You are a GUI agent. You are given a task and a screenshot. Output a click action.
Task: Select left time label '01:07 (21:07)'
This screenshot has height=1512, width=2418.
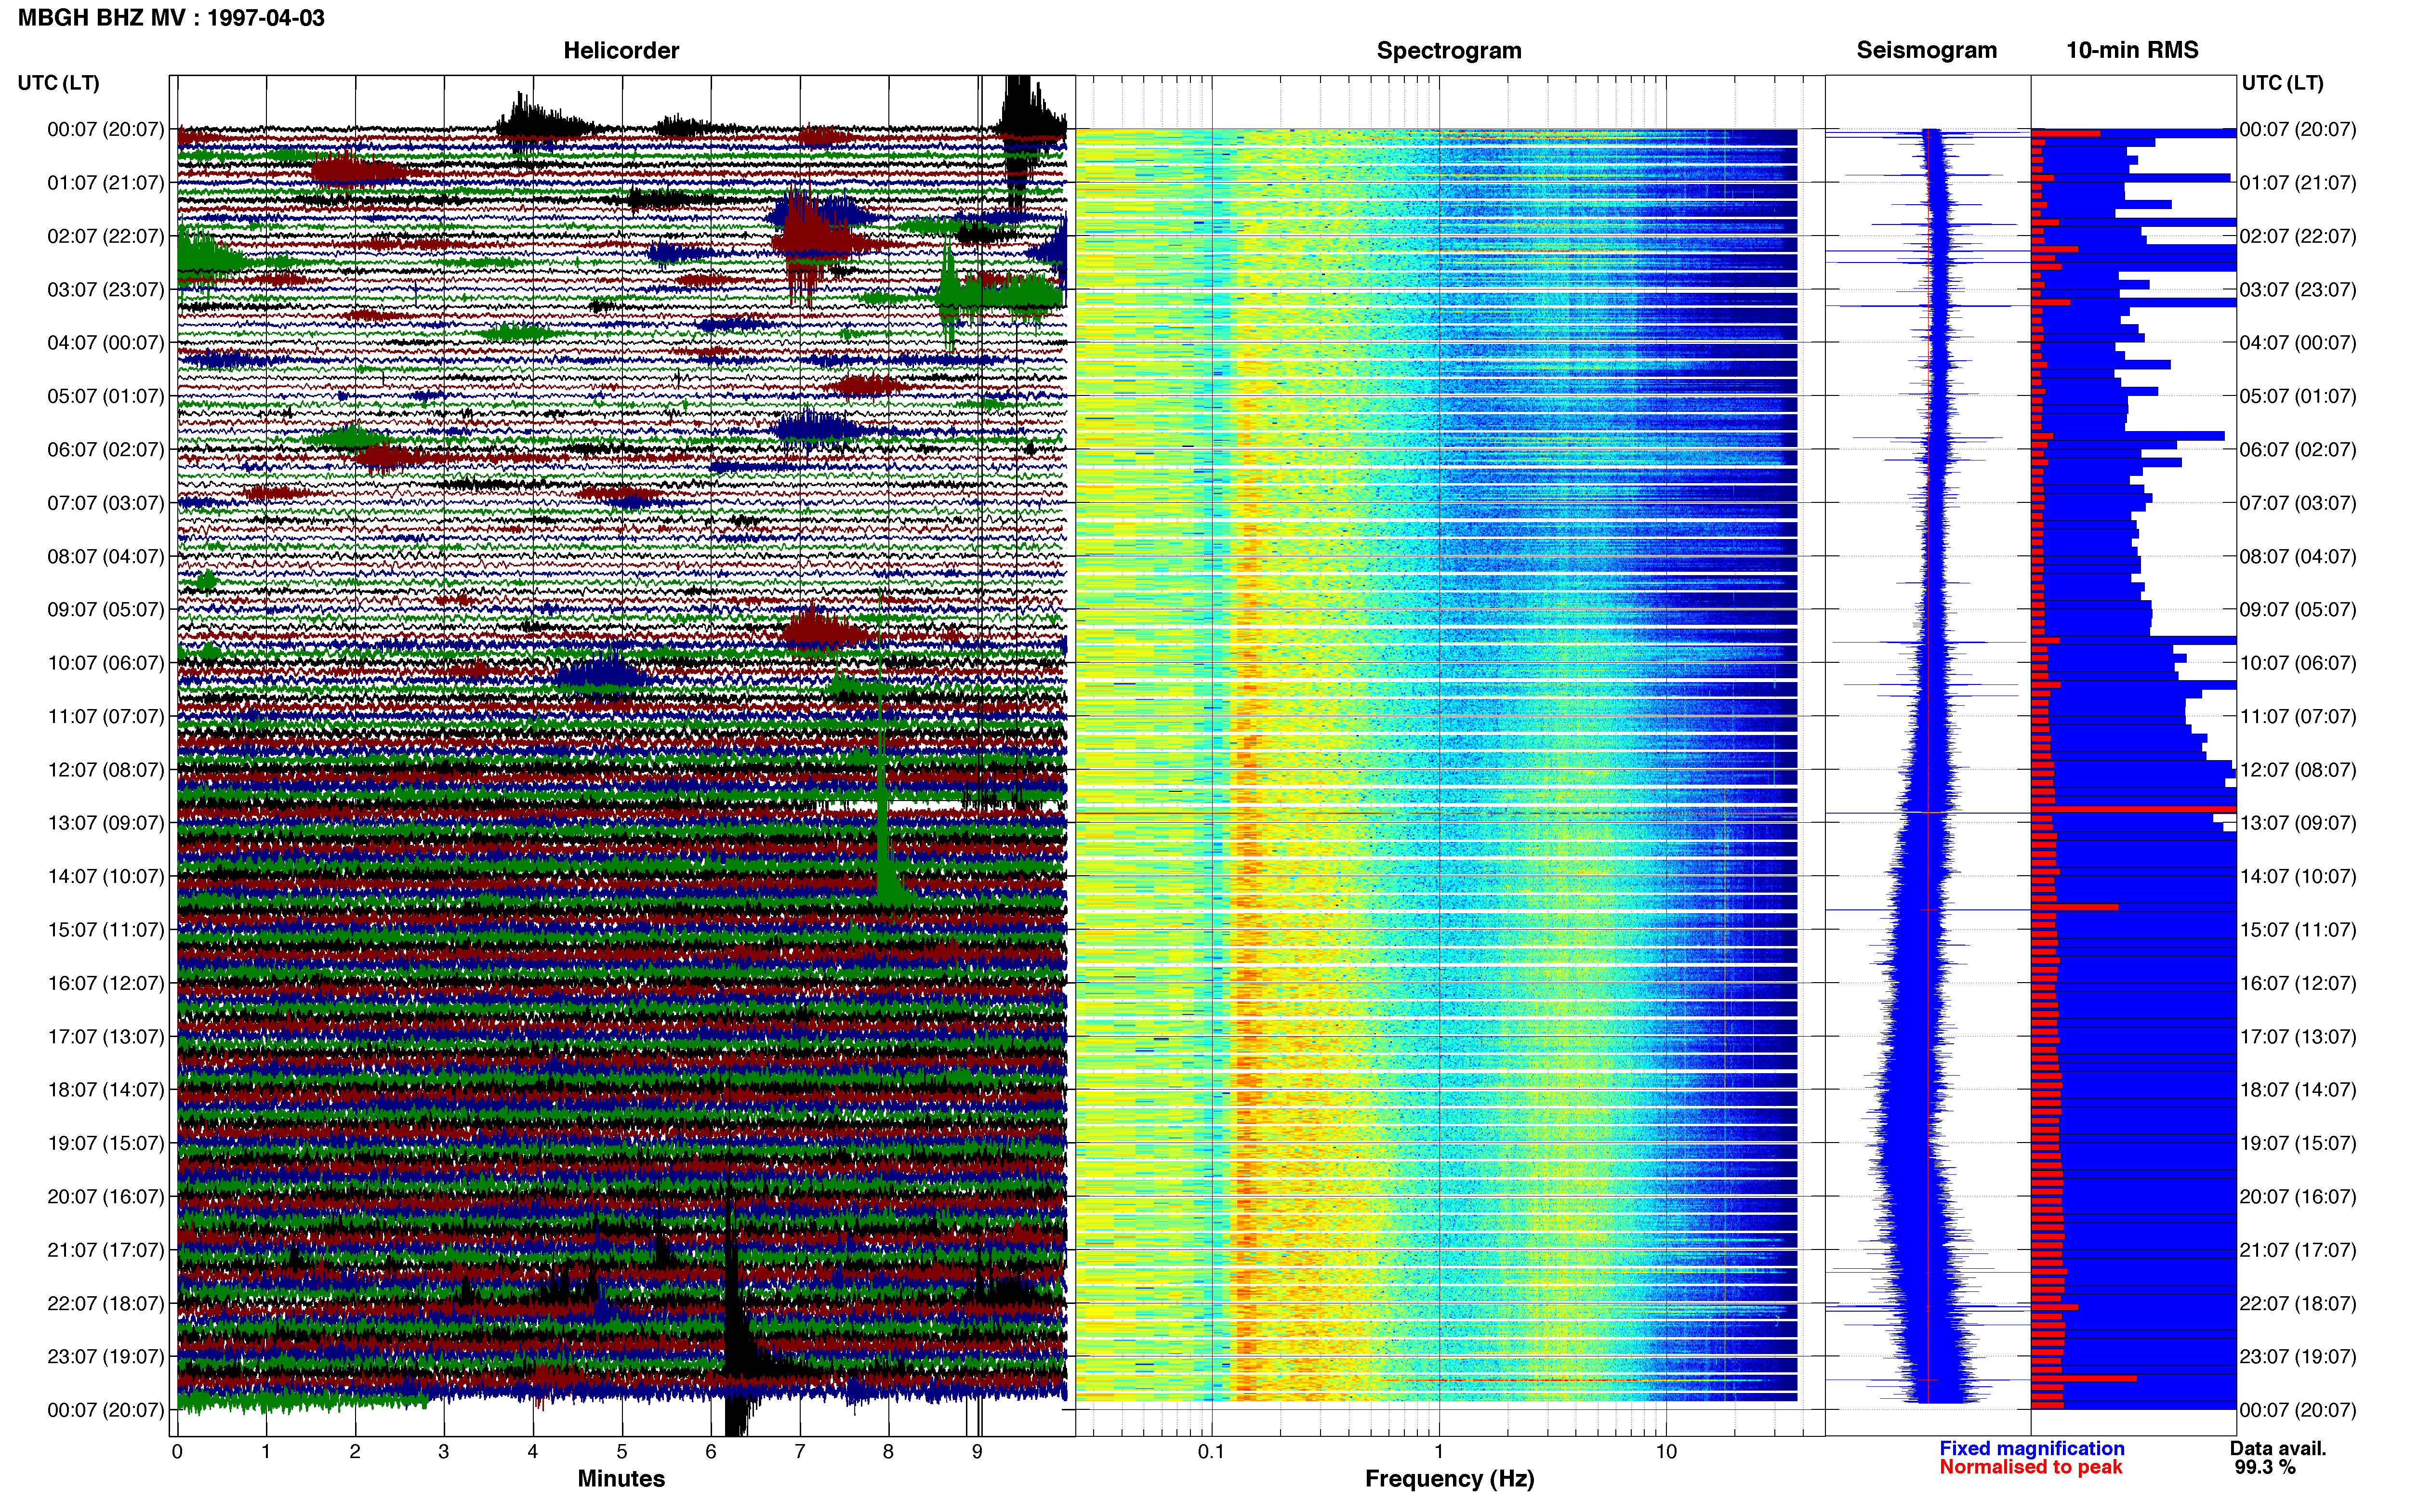tap(106, 182)
